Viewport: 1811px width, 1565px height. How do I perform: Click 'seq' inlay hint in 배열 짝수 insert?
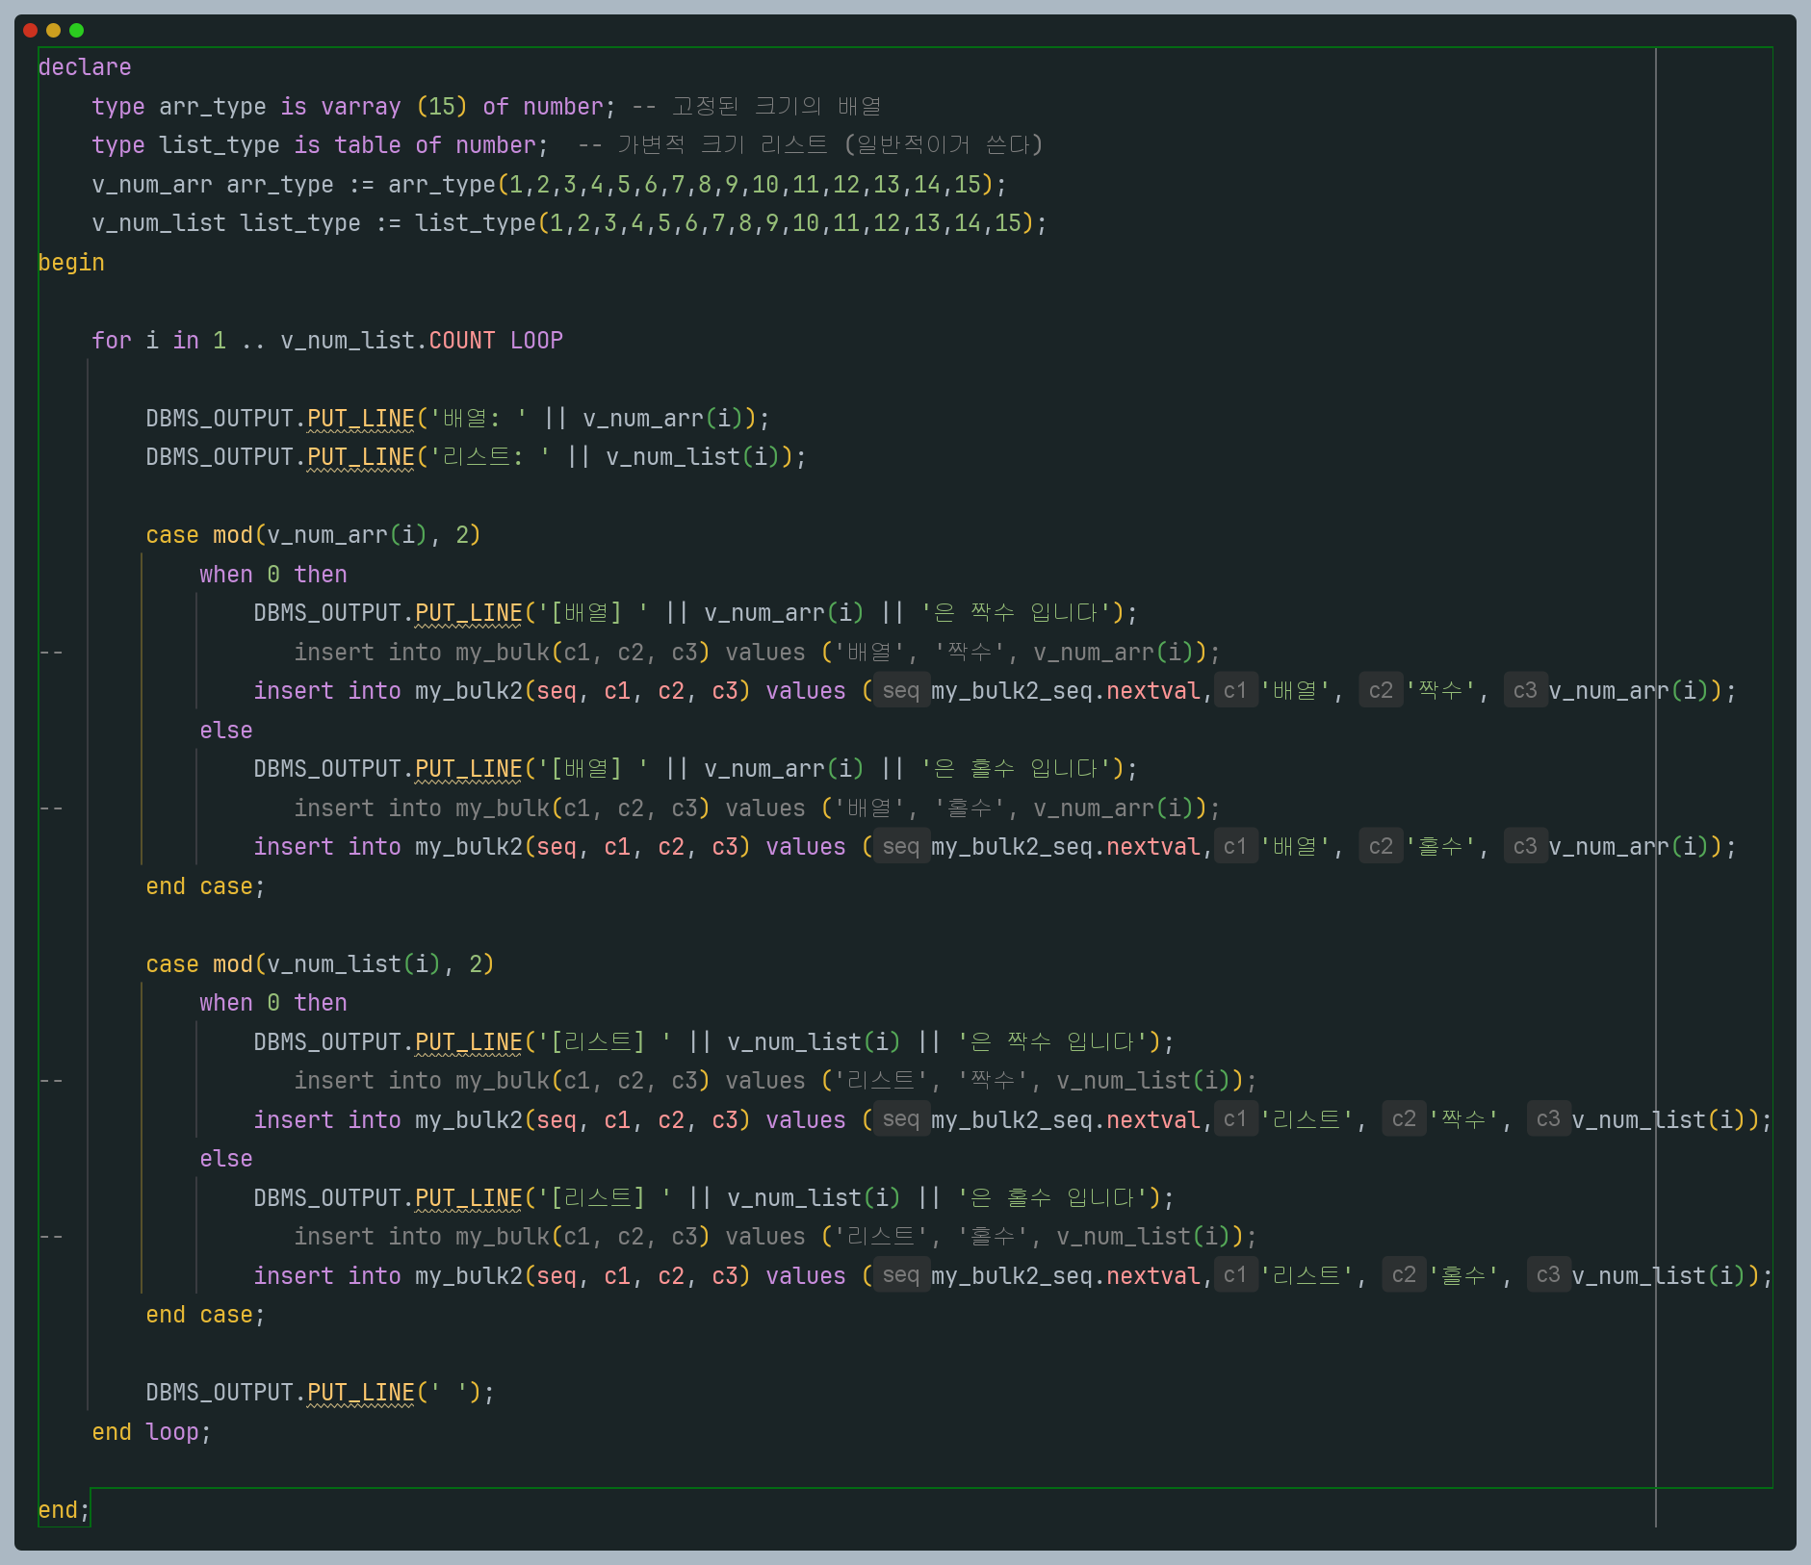click(901, 691)
